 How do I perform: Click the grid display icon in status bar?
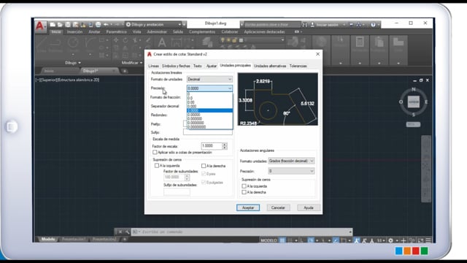click(282, 240)
